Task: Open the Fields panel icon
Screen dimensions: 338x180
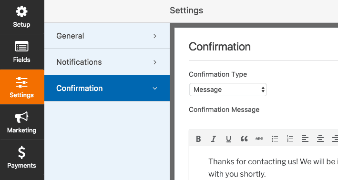Action: [21, 46]
